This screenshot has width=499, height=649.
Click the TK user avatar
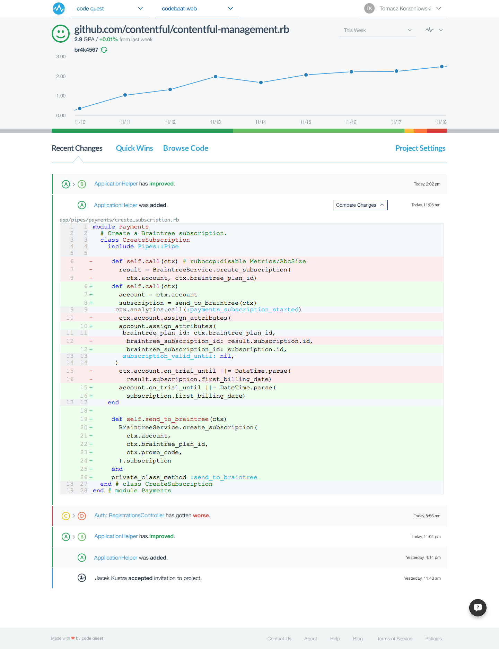(369, 8)
